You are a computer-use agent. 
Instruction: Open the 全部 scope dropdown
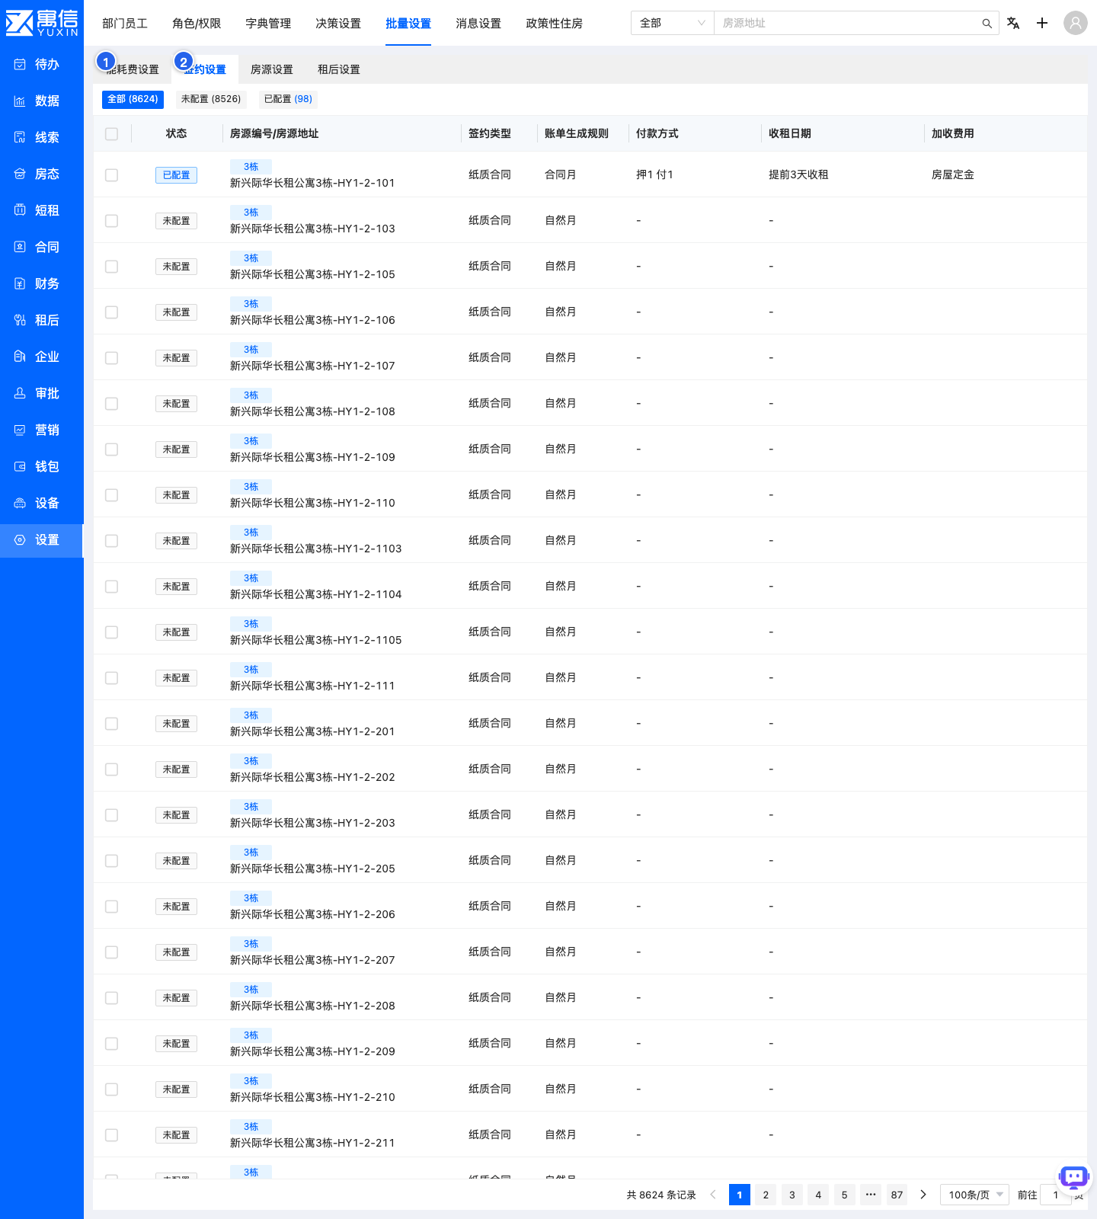[x=672, y=23]
